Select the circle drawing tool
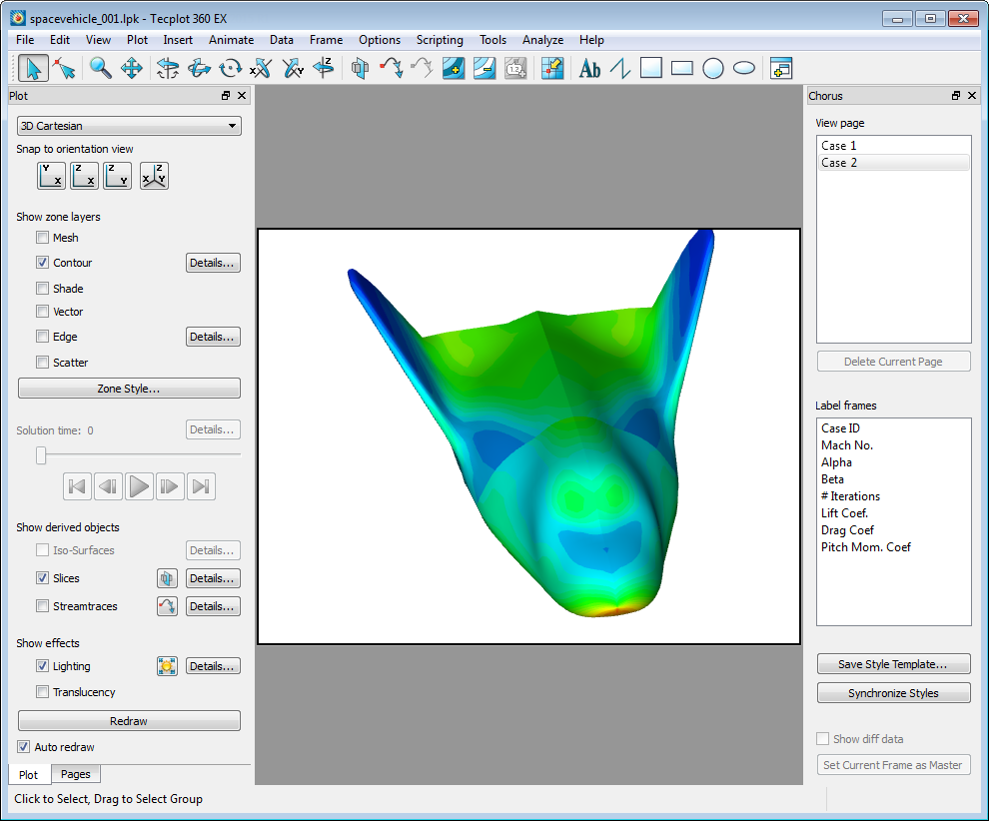 pos(712,68)
